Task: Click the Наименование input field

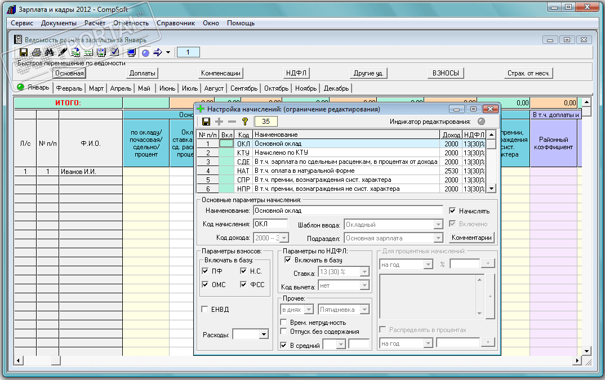Action: (348, 211)
